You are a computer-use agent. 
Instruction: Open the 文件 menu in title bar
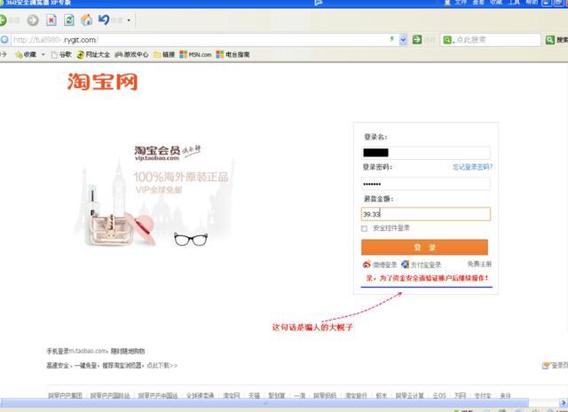pos(461,2)
